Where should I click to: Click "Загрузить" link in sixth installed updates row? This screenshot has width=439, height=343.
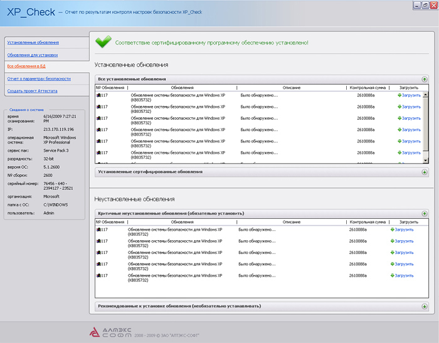[411, 152]
